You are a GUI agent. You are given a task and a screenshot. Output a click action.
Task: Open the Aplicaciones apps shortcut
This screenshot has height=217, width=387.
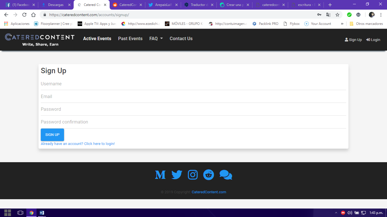pos(17,24)
